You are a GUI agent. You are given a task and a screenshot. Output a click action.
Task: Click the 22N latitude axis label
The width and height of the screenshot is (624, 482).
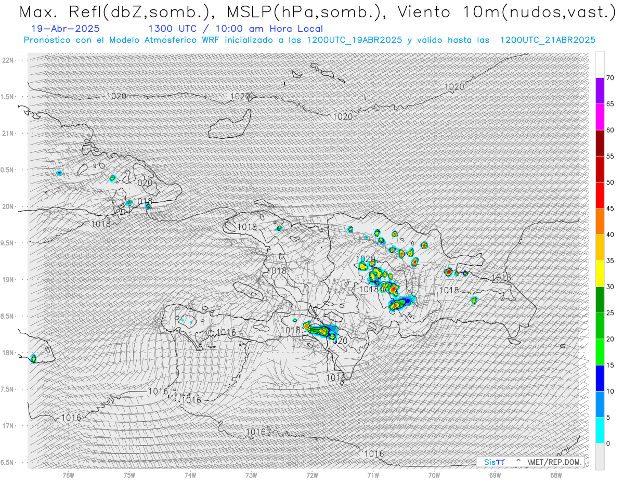9,60
